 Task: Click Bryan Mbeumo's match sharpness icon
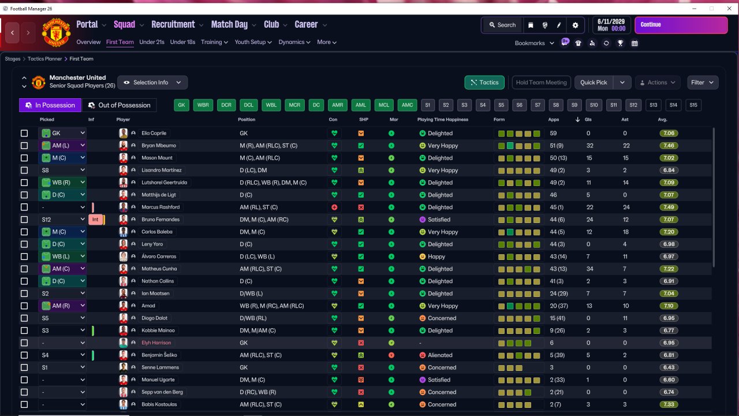click(x=361, y=146)
